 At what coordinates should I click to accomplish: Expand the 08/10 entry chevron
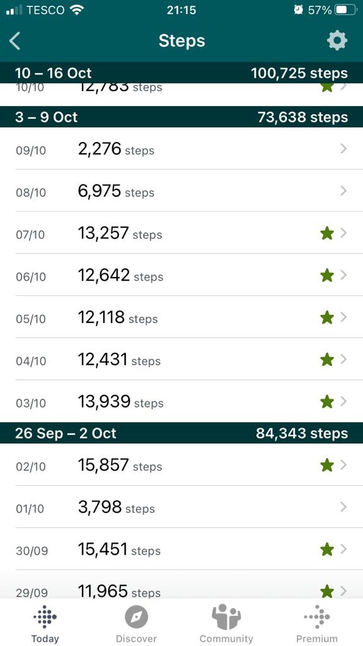[x=343, y=191]
